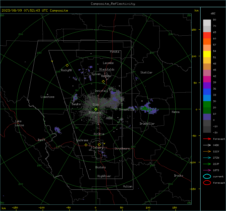Select the bright green 20-30 dBZ color swatch
This screenshot has width=226, height=211.
(x=207, y=104)
